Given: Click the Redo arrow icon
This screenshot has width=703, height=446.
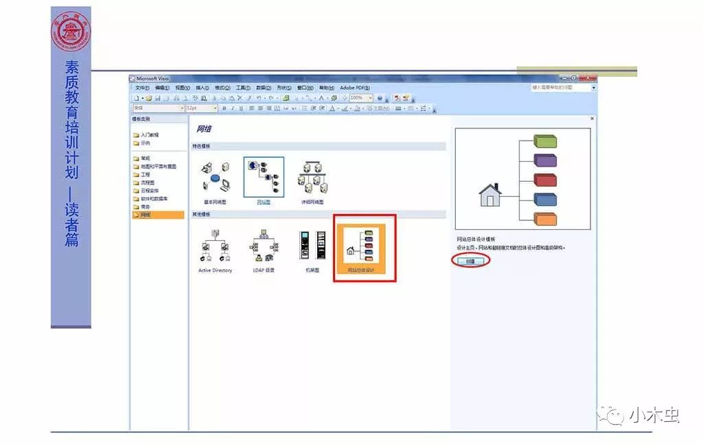Looking at the screenshot, I should (270, 98).
